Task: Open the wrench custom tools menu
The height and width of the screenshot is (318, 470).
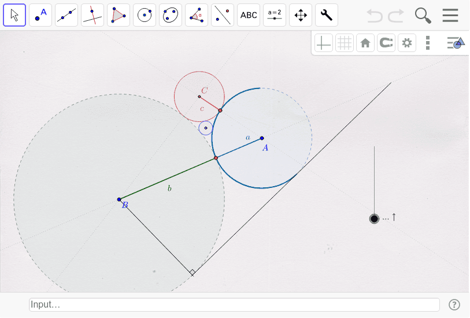Action: coord(327,15)
